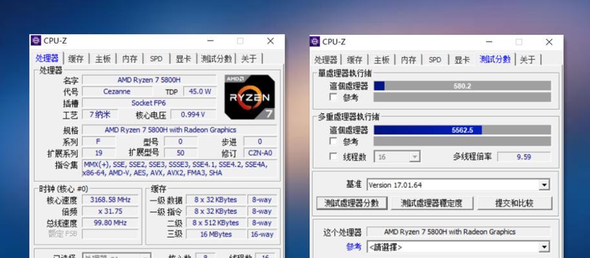
Task: Switch to 内存 tab in the processor window
Action: pyautogui.click(x=130, y=59)
